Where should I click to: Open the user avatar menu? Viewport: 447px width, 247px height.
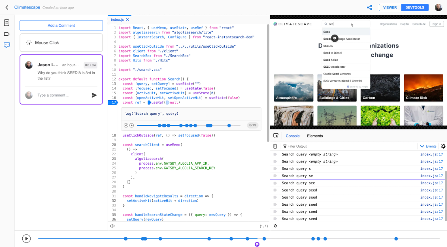point(438,7)
